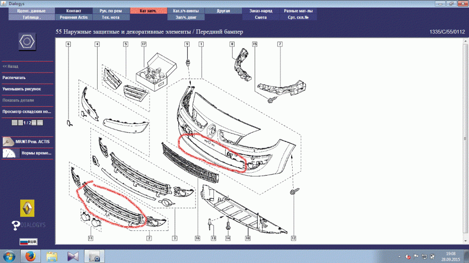Image resolution: width=469 pixels, height=263 pixels.
Task: Switch to Зап/ч. двиг tab
Action: (x=186, y=17)
